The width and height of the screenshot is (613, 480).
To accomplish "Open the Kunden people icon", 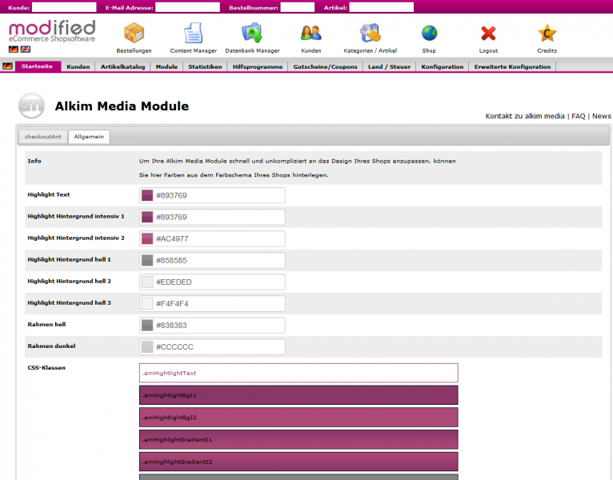I will coord(311,33).
